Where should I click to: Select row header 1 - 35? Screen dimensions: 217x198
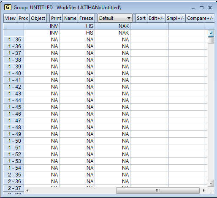click(x=14, y=40)
